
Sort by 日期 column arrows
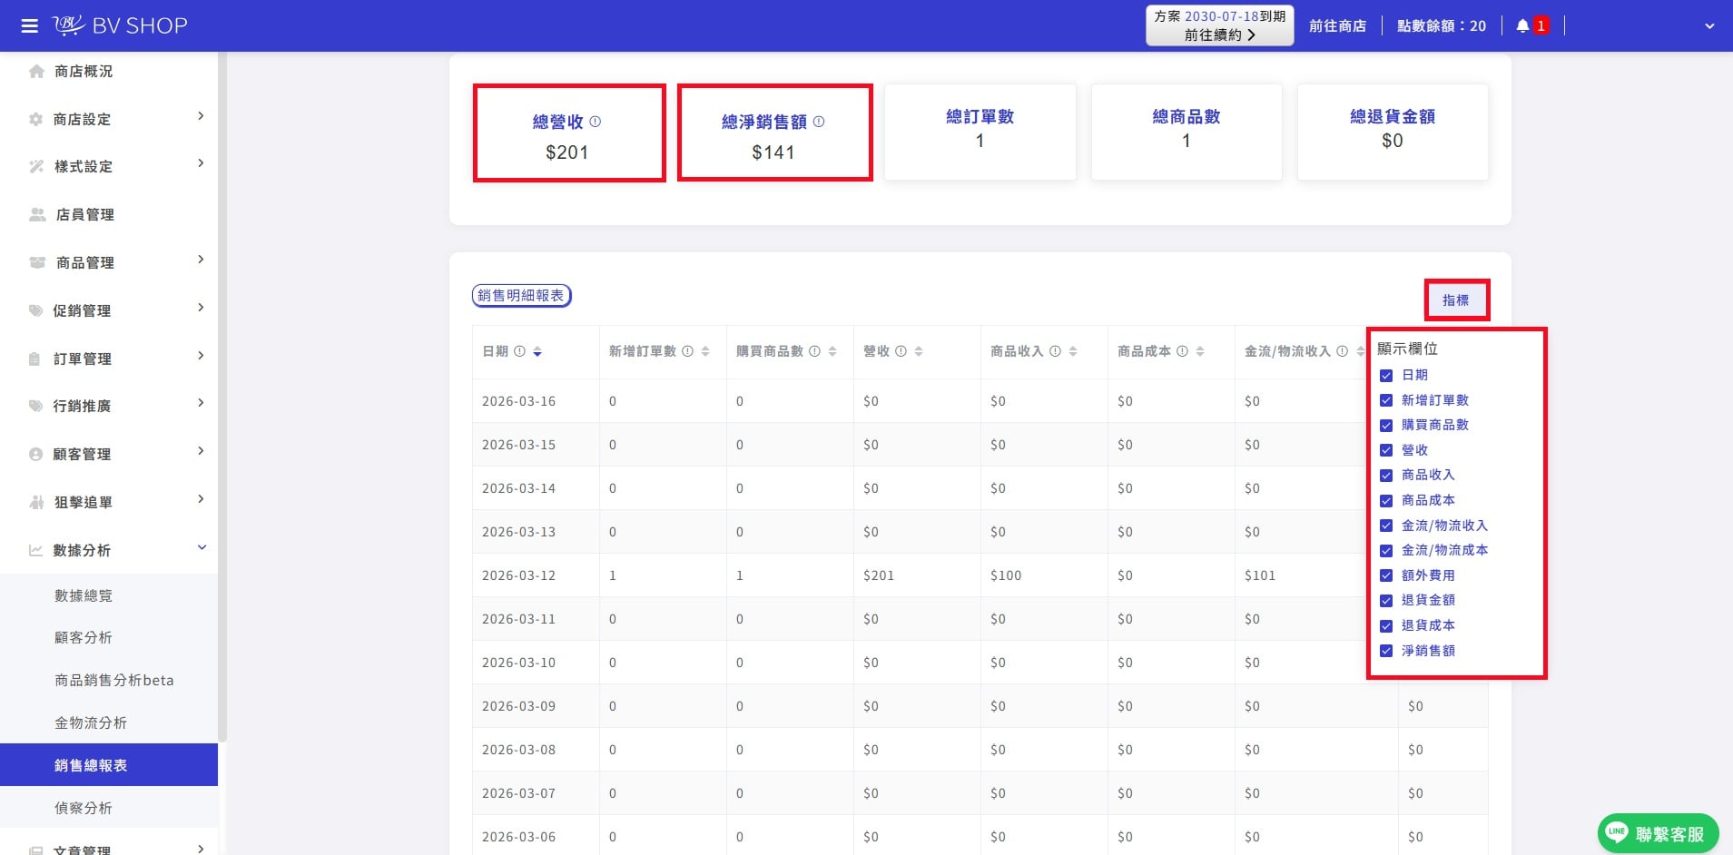pos(537,352)
